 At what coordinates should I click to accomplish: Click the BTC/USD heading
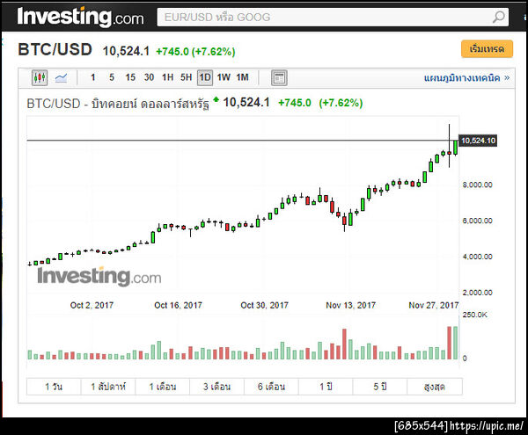[x=55, y=49]
